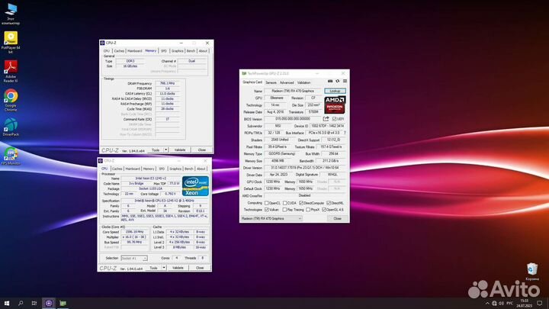549x309 pixels.
Task: Click the GPU Name field
Action: (x=293, y=91)
